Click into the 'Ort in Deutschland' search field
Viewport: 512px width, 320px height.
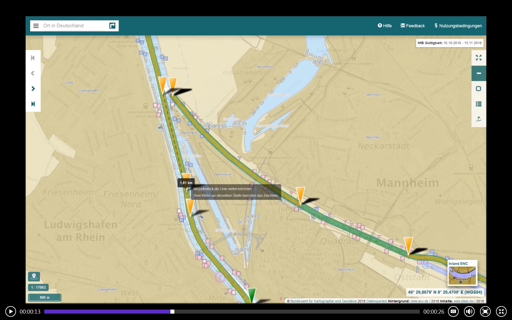74,26
